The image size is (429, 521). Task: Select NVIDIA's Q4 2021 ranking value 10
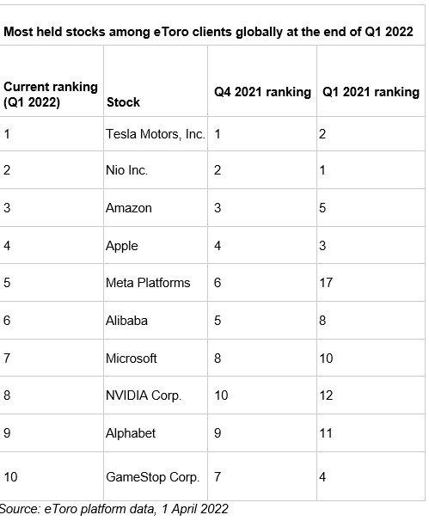[x=221, y=395]
